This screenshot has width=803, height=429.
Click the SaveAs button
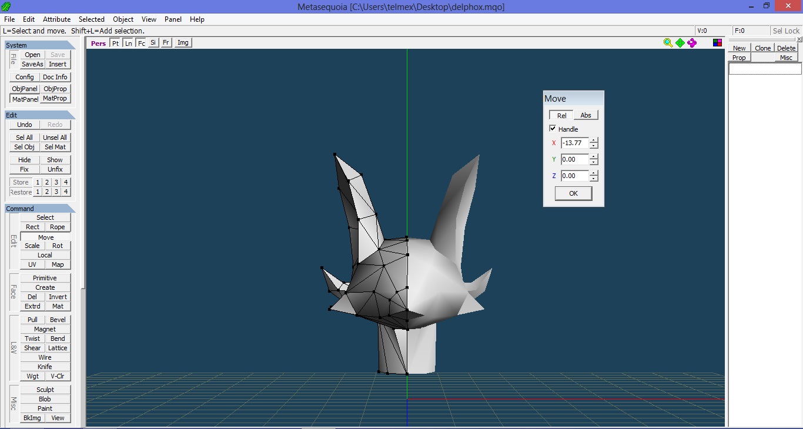point(33,64)
